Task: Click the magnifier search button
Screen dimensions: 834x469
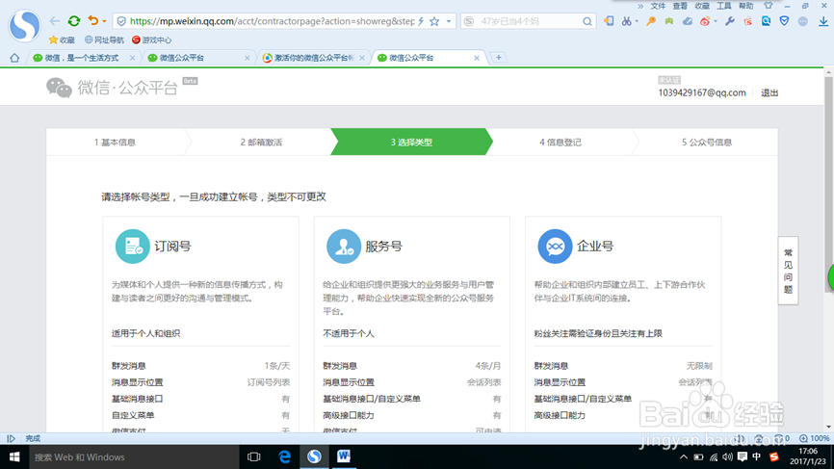Action: pyautogui.click(x=587, y=21)
